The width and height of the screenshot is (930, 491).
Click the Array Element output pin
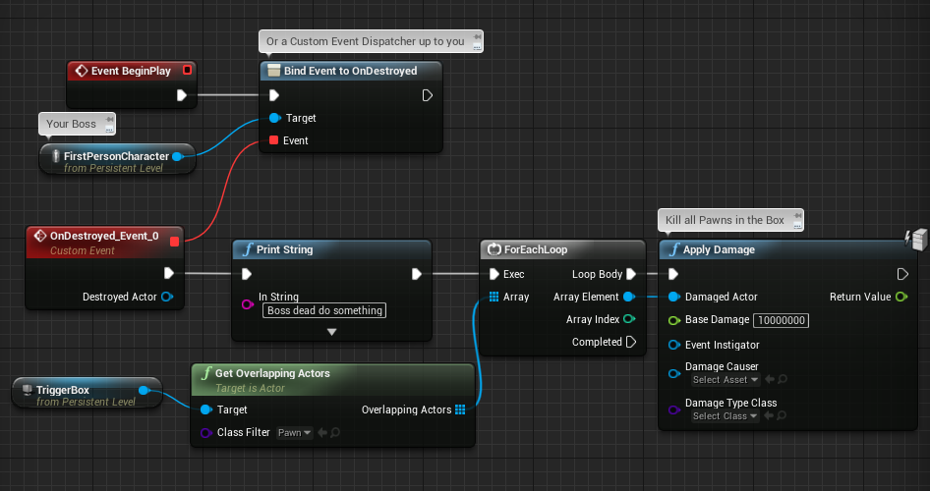629,297
